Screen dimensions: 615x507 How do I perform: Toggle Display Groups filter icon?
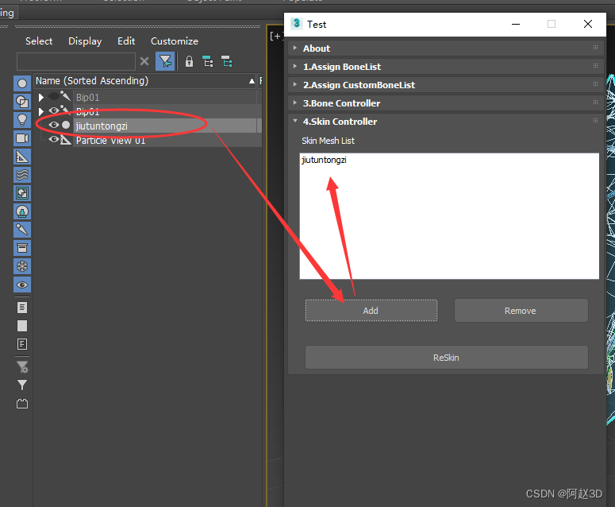click(22, 193)
